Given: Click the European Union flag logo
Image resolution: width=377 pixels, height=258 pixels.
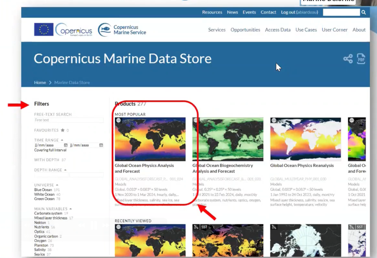Looking at the screenshot, I should tap(44, 30).
